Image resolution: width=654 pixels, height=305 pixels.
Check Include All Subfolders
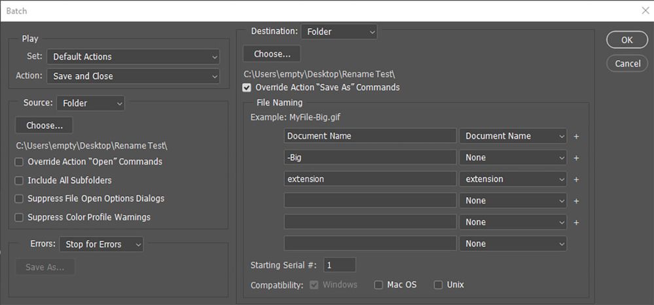pyautogui.click(x=20, y=180)
